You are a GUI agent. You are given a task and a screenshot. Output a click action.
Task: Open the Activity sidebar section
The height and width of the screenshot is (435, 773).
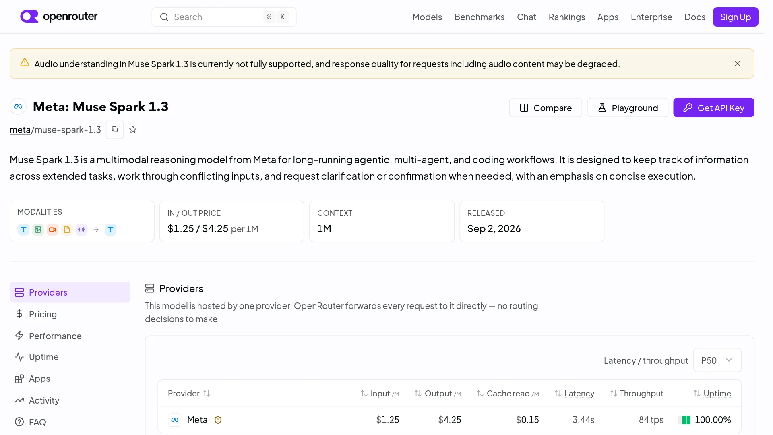click(x=70, y=400)
